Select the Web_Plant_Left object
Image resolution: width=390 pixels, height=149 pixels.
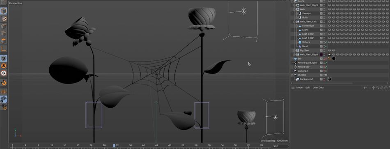[x=308, y=22]
